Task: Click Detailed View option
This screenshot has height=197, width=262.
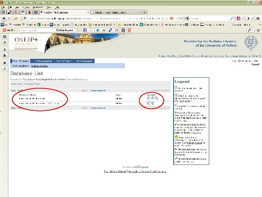Action: (x=32, y=84)
